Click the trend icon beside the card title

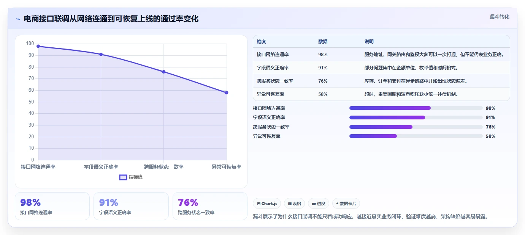coord(18,19)
